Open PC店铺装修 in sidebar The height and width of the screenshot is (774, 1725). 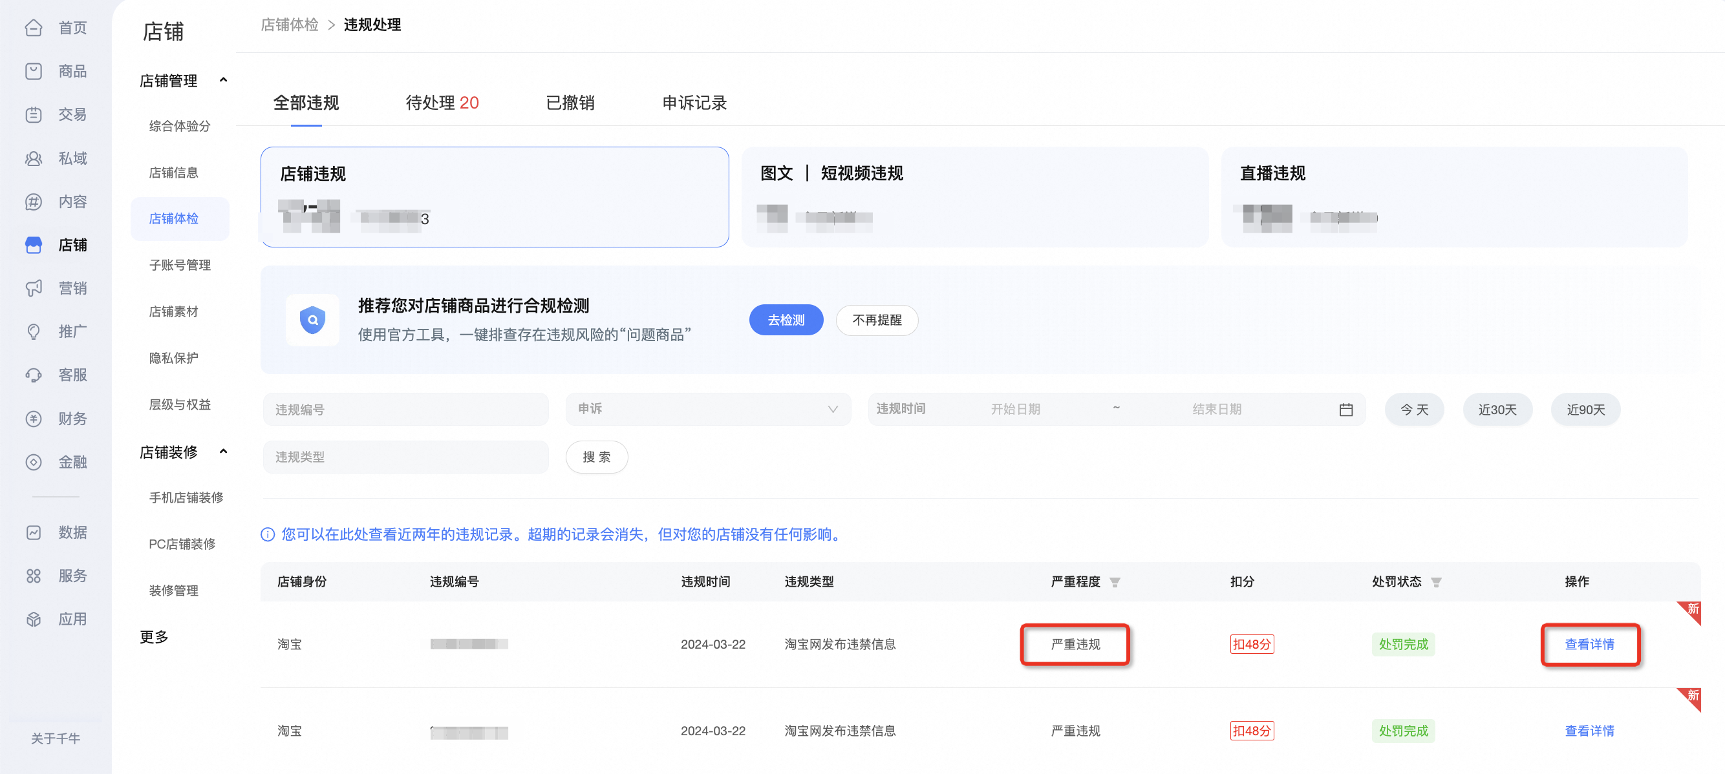(x=182, y=544)
